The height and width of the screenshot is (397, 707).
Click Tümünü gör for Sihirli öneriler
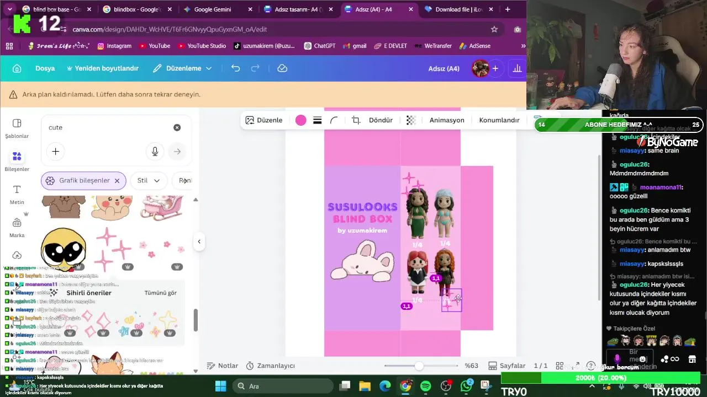click(x=161, y=293)
